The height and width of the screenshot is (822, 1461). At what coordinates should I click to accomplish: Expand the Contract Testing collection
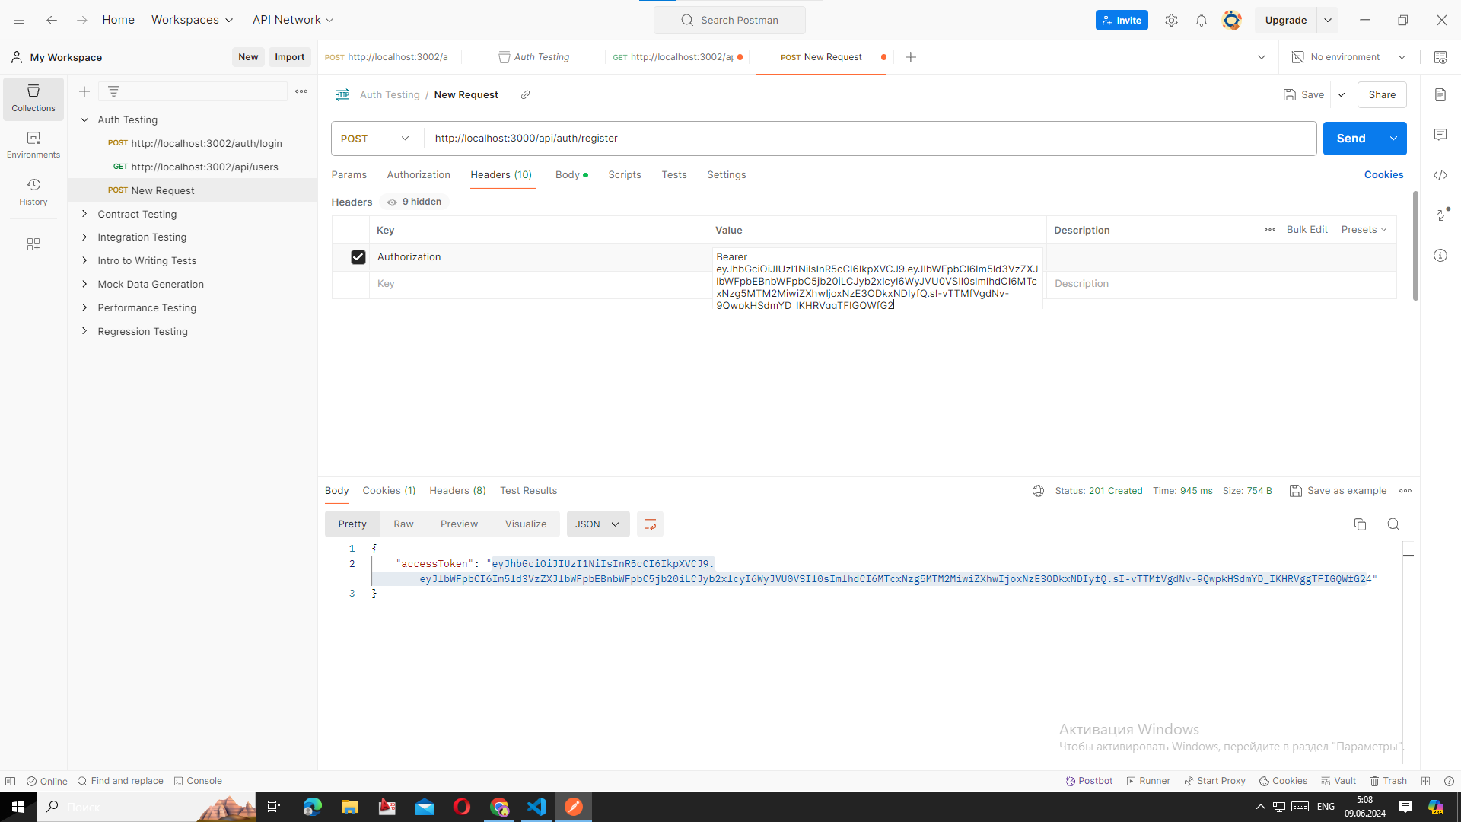tap(84, 214)
